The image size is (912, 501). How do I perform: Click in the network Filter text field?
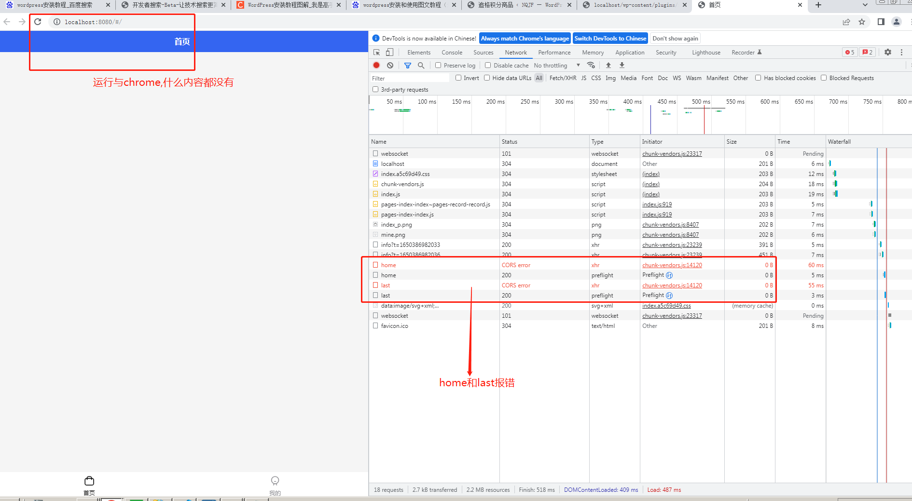coord(409,78)
